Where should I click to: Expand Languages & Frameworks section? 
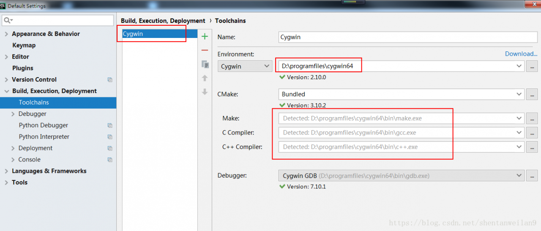(x=6, y=171)
